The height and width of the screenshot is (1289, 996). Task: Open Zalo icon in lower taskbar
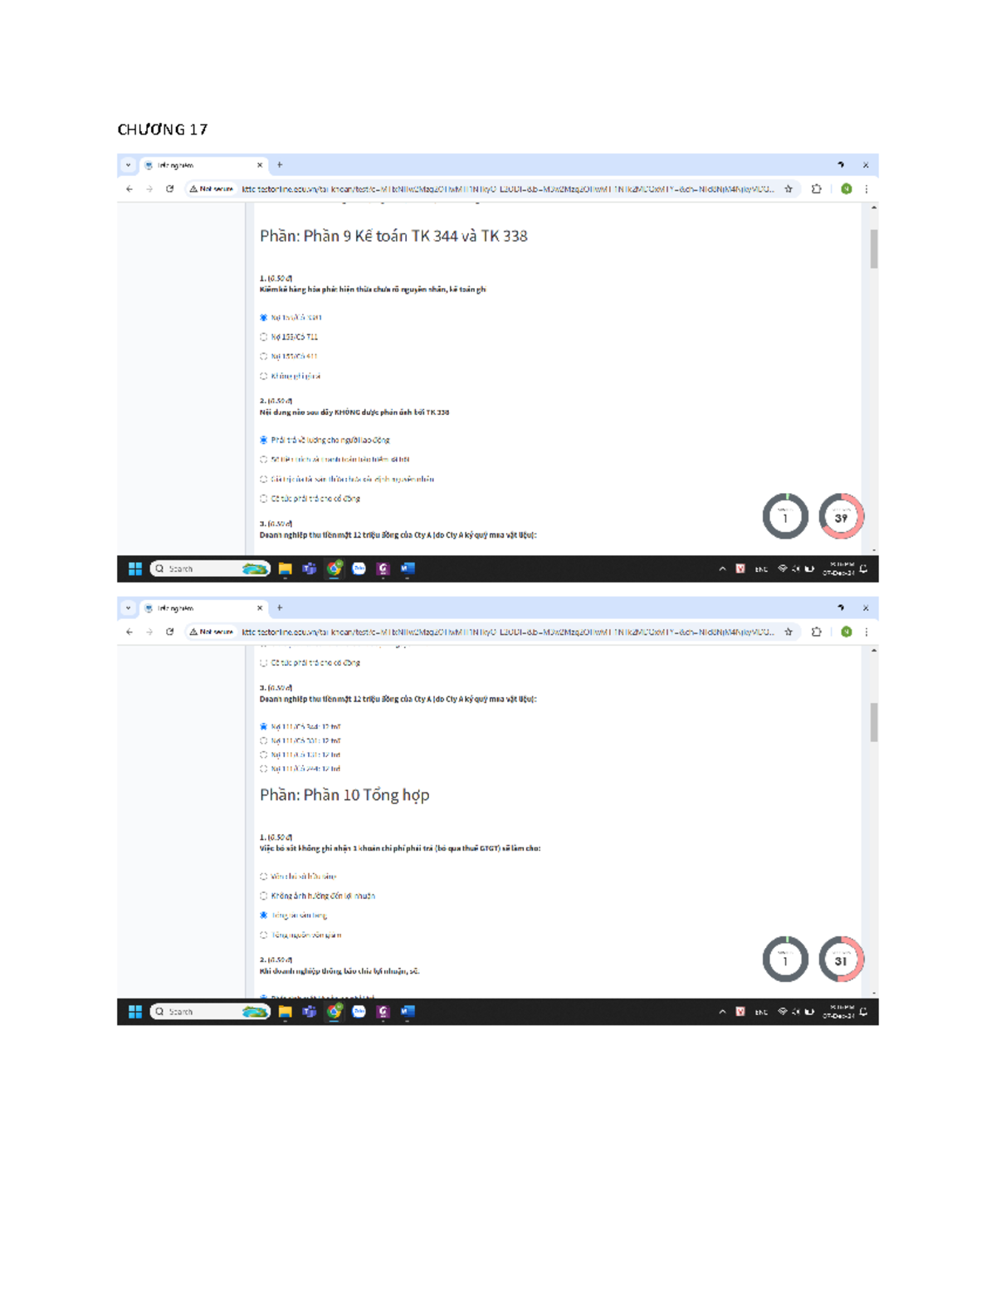pos(359,1011)
